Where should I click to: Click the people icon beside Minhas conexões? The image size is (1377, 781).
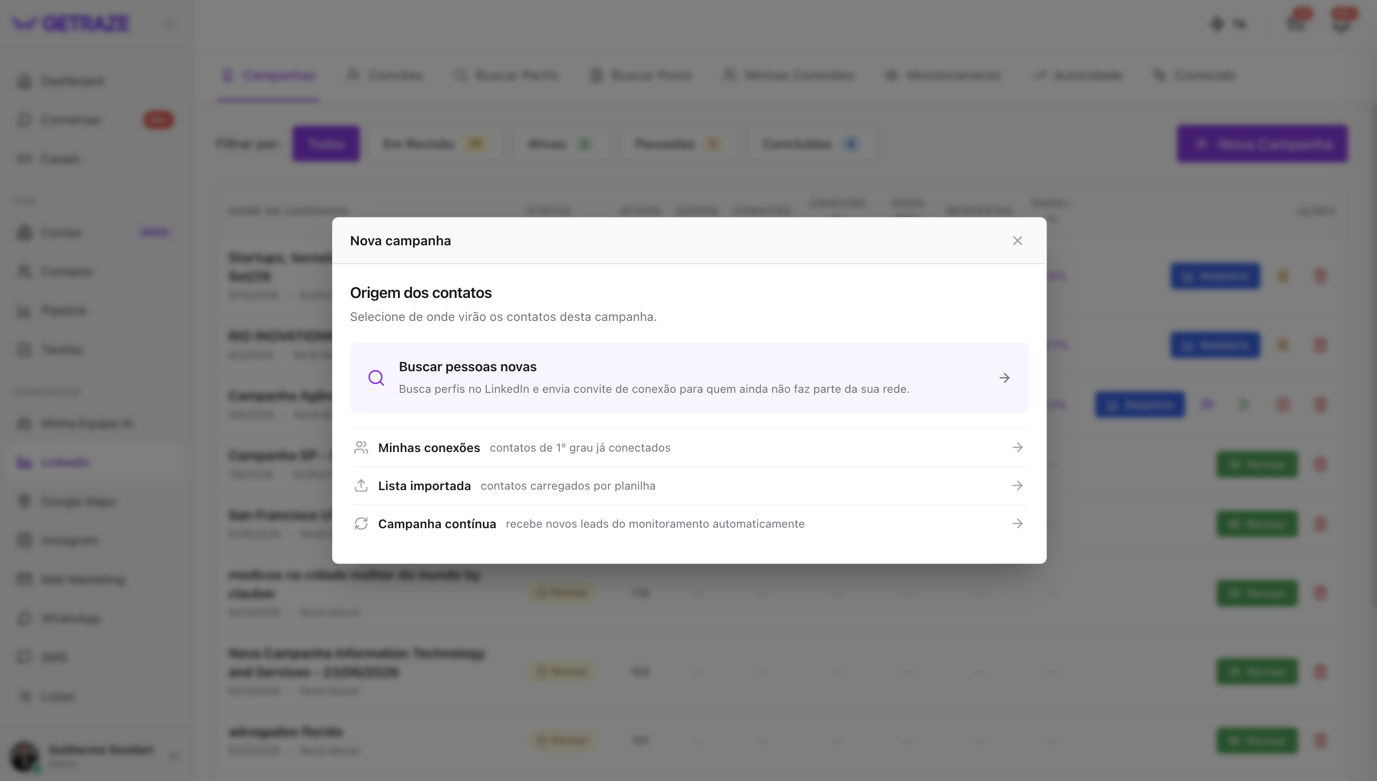[361, 447]
